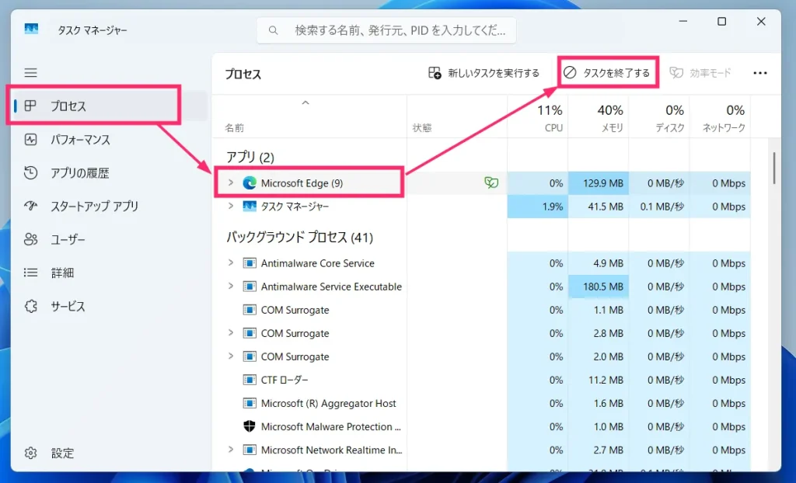The image size is (796, 483).
Task: Expand Antimalware Core Service row
Action: 231,262
